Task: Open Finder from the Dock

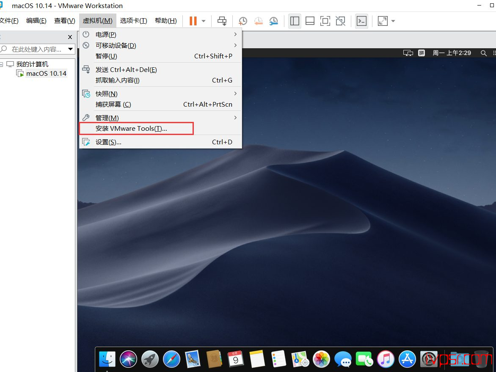Action: [x=107, y=359]
